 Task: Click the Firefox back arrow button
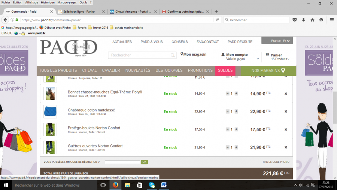point(5,20)
